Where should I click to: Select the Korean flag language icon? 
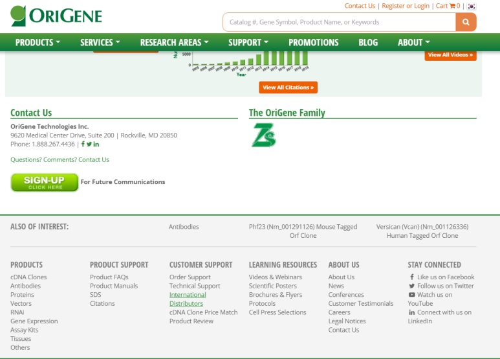(x=472, y=6)
